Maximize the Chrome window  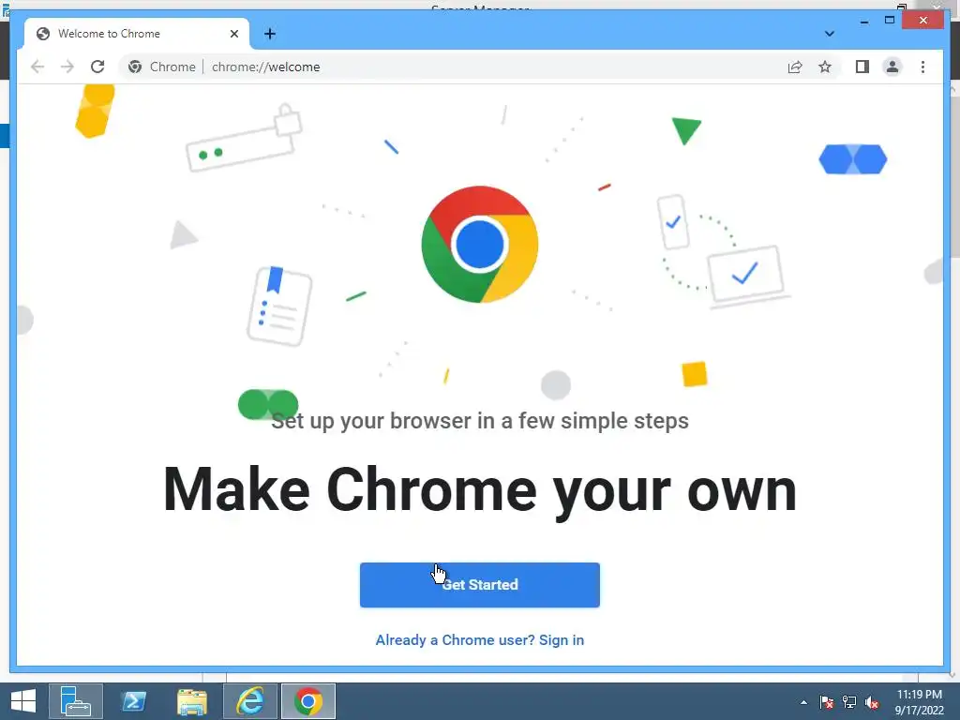point(890,21)
